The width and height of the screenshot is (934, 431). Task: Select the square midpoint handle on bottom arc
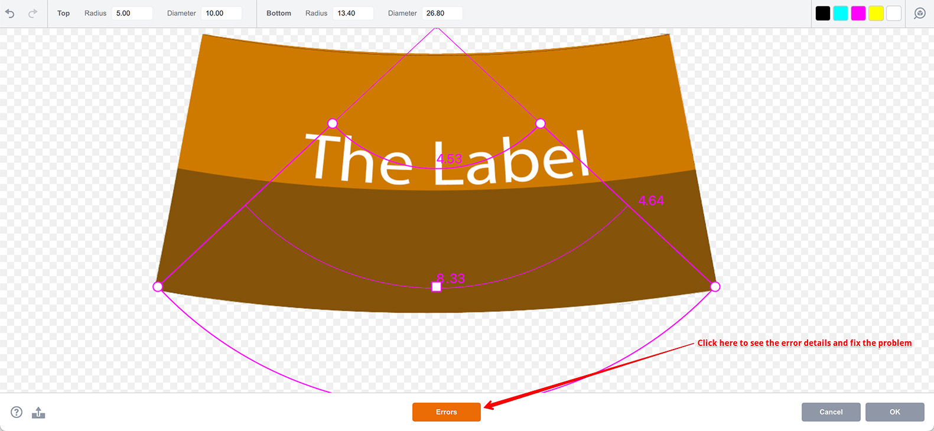click(436, 287)
